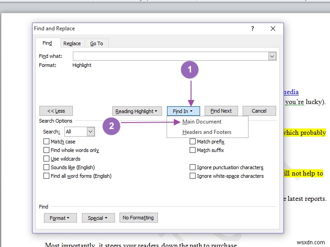Click the Find Next button

click(221, 111)
